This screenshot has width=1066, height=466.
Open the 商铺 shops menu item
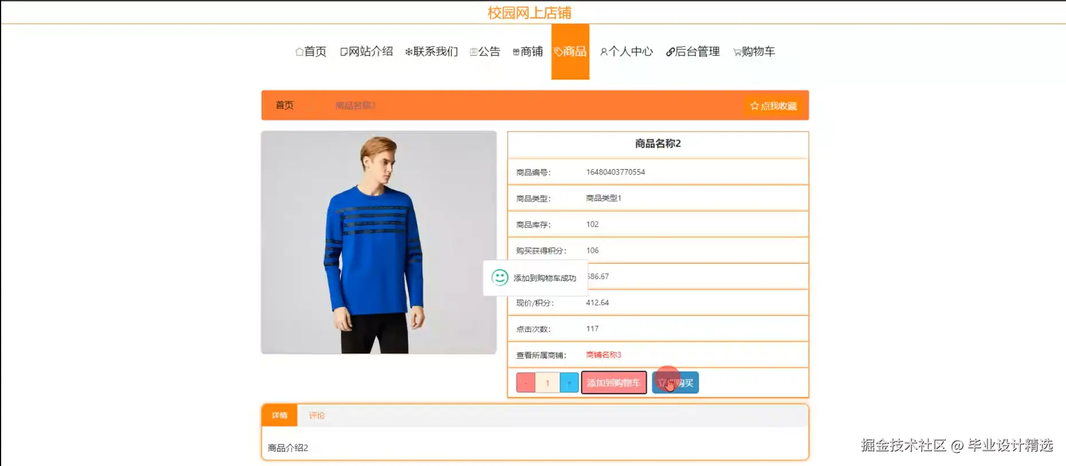tap(528, 51)
